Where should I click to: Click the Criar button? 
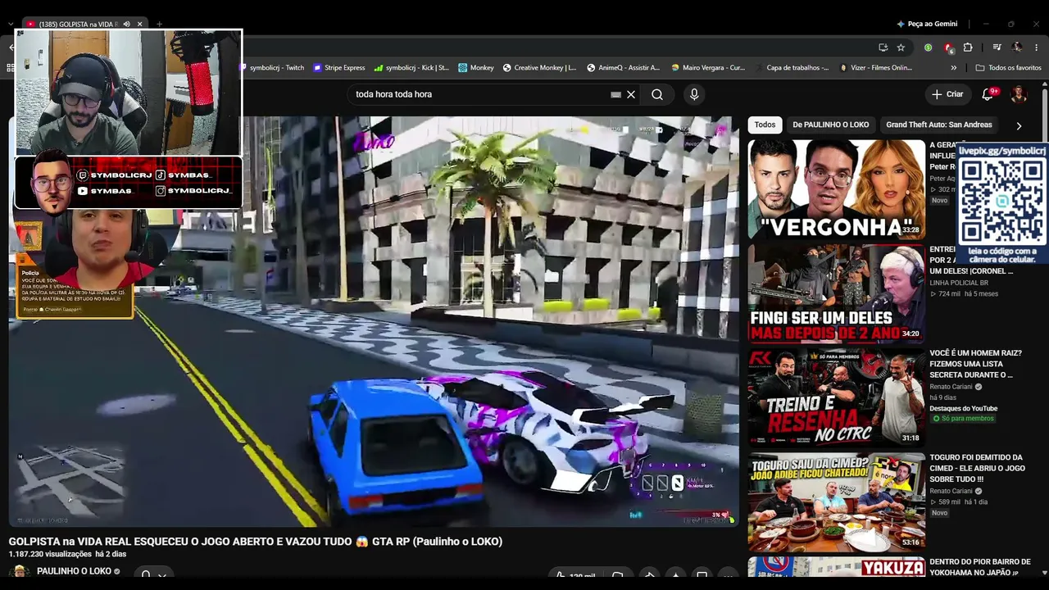(947, 94)
